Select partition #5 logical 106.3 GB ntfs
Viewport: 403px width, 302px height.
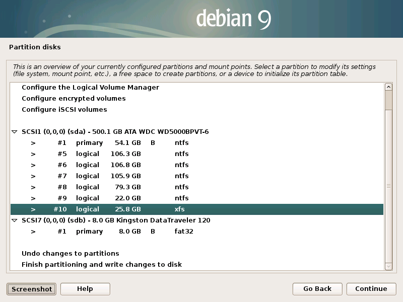pyautogui.click(x=197, y=154)
